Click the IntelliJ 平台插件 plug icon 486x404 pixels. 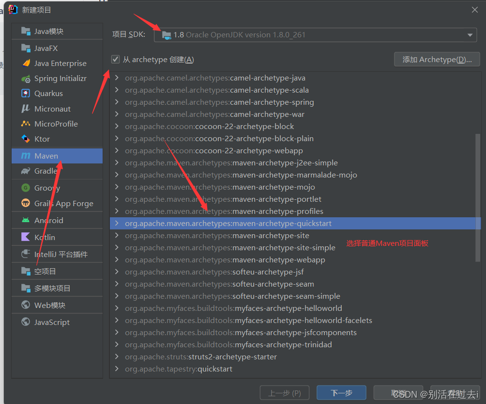click(26, 254)
